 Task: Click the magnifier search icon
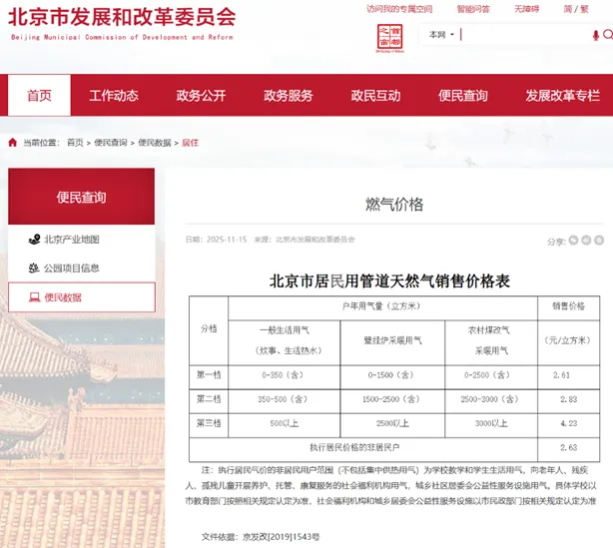[608, 35]
